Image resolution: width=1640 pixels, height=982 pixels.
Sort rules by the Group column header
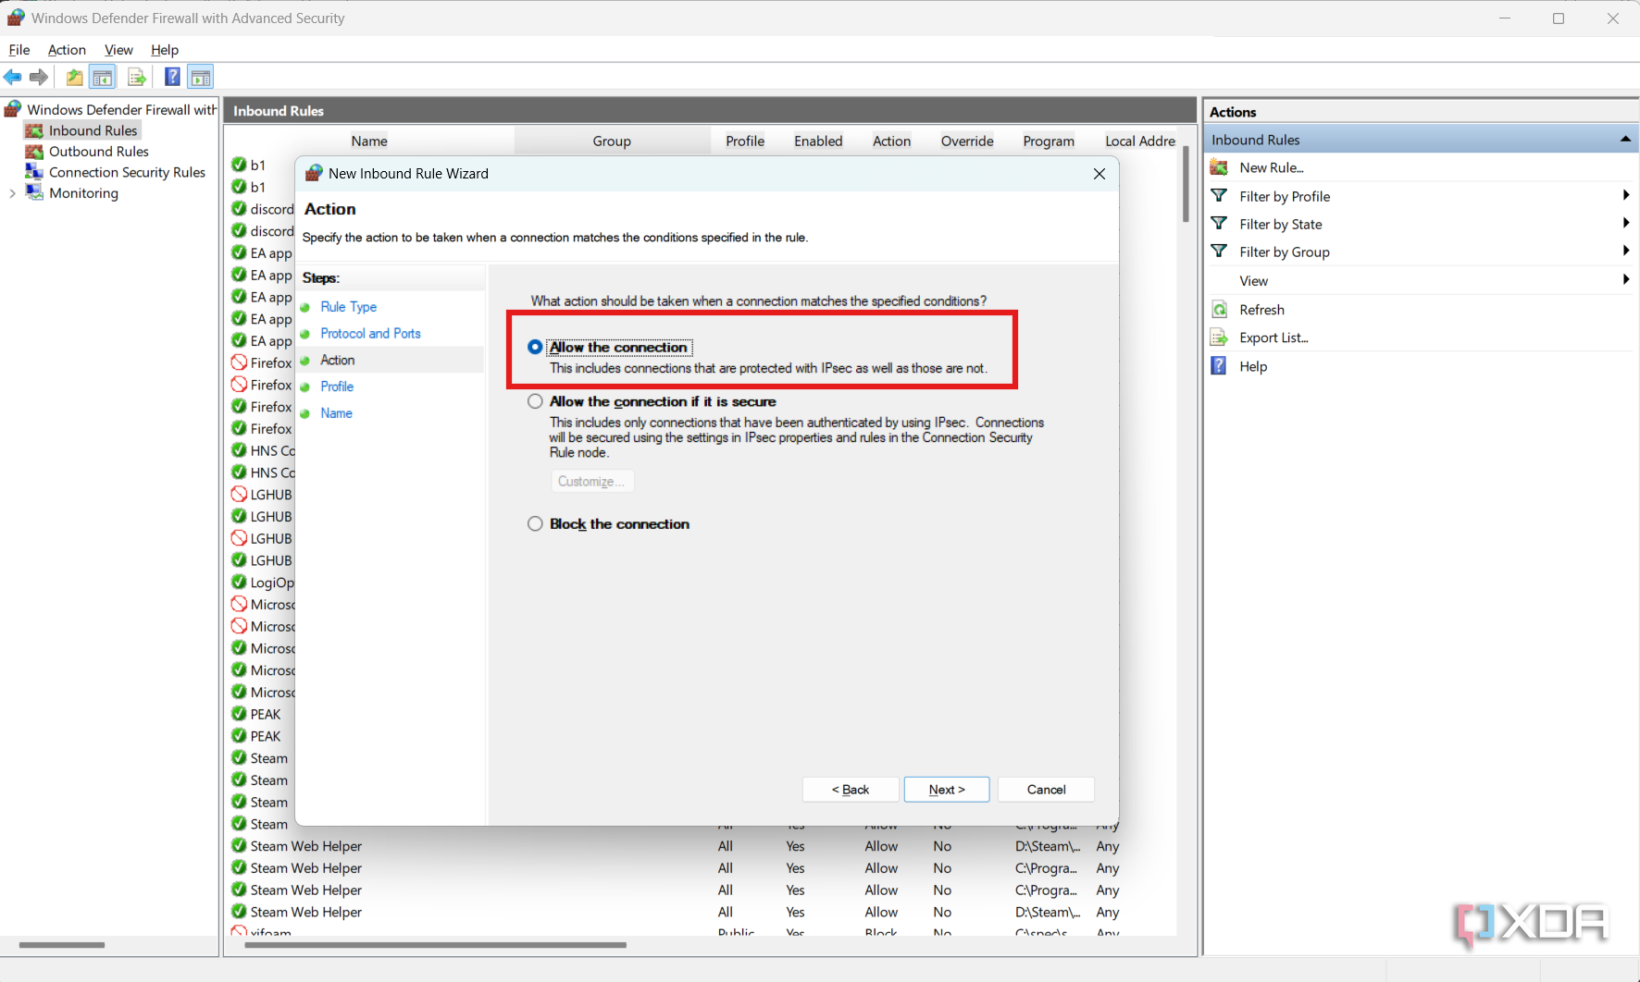[612, 141]
